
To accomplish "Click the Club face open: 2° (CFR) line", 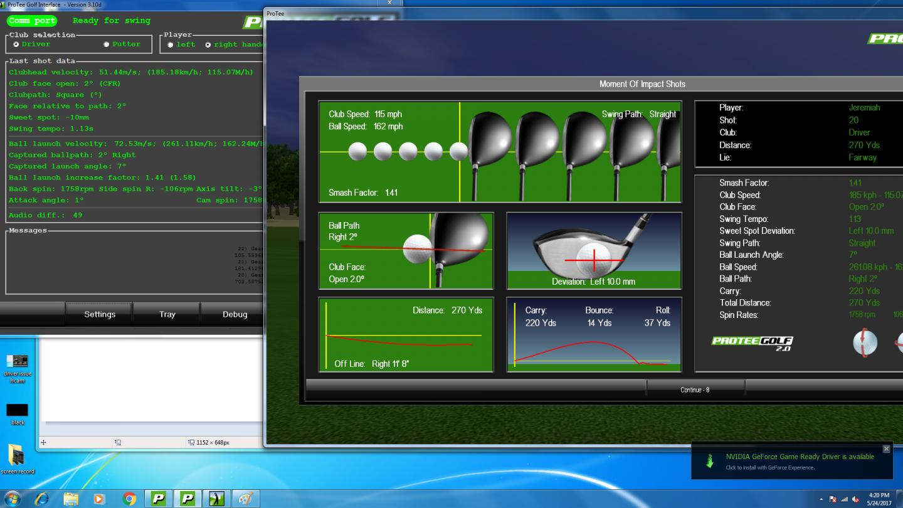I will pos(65,83).
